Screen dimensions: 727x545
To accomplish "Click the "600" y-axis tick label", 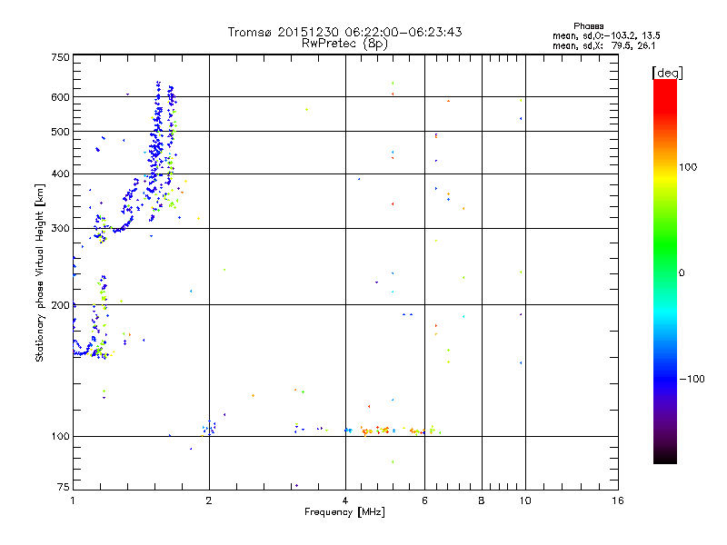I will 60,97.
